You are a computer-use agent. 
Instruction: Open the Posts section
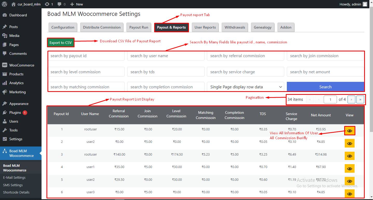tap(14, 26)
